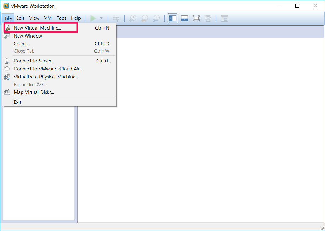Open the File menu

coord(8,18)
